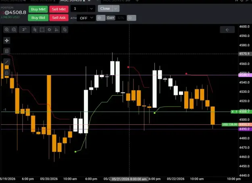The image size is (252, 183).
Task: Click the 4580.0 price axis value
Action: coord(244,45)
